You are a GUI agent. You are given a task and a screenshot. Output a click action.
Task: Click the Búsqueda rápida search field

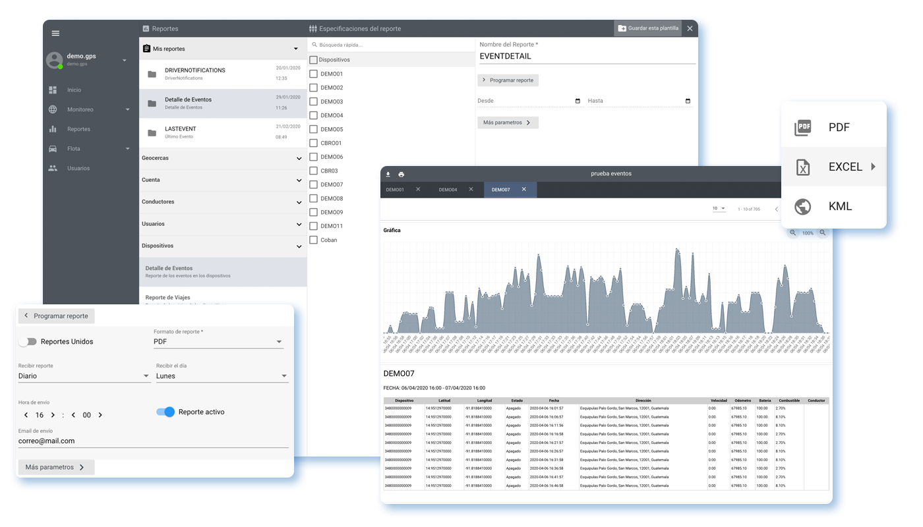pos(390,45)
